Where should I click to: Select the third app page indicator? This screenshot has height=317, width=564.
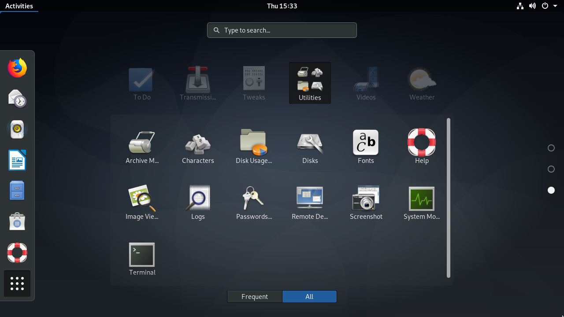551,190
